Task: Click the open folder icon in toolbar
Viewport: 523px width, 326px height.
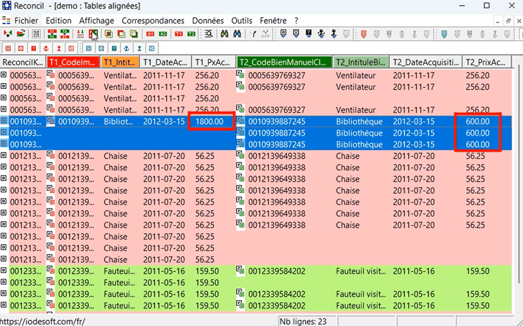Action: tap(21, 33)
